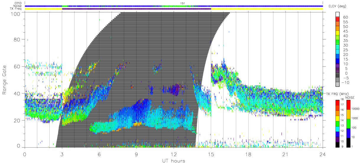Click UT hours tick label 24
This screenshot has height=167, width=363.
[x=323, y=154]
